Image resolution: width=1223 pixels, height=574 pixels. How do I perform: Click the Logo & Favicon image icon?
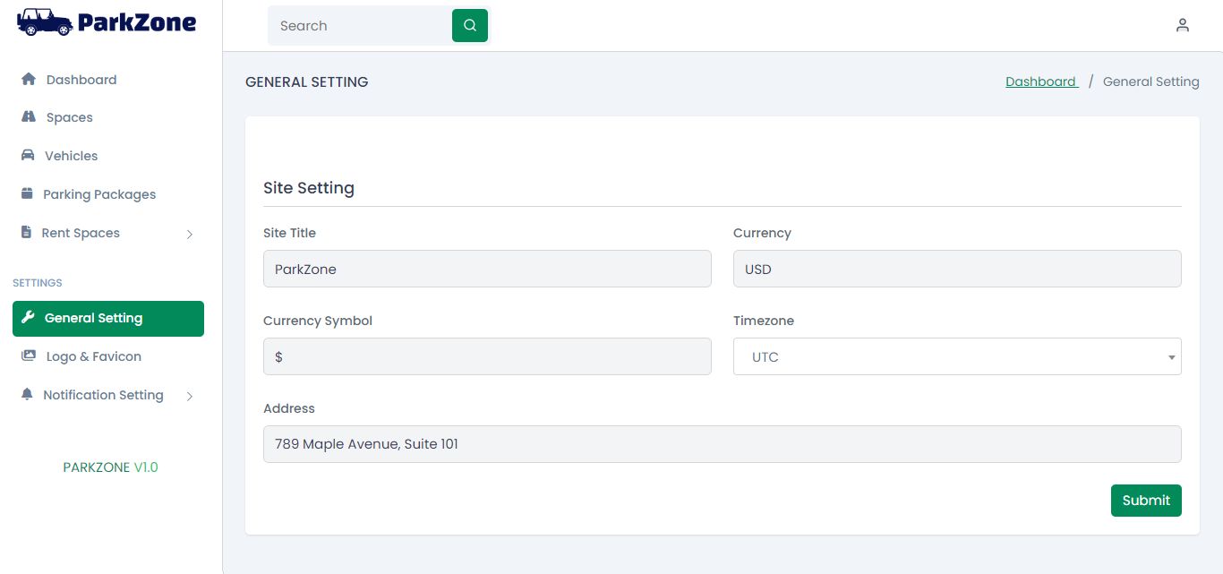tap(29, 356)
